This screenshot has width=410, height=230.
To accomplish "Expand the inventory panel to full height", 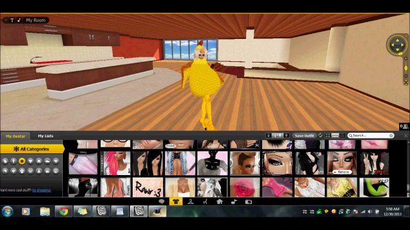I will click(x=286, y=135).
